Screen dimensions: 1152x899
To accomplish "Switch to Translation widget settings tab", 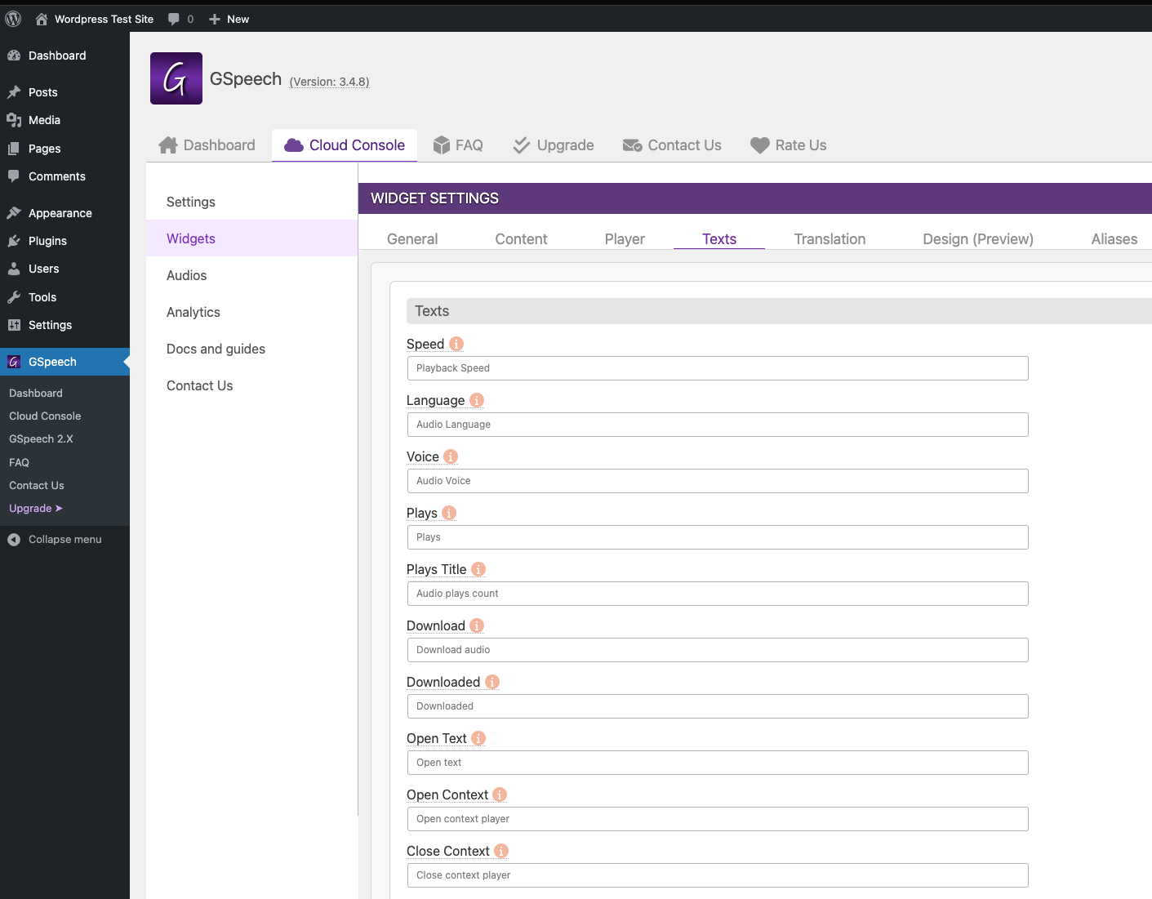I will pos(830,239).
